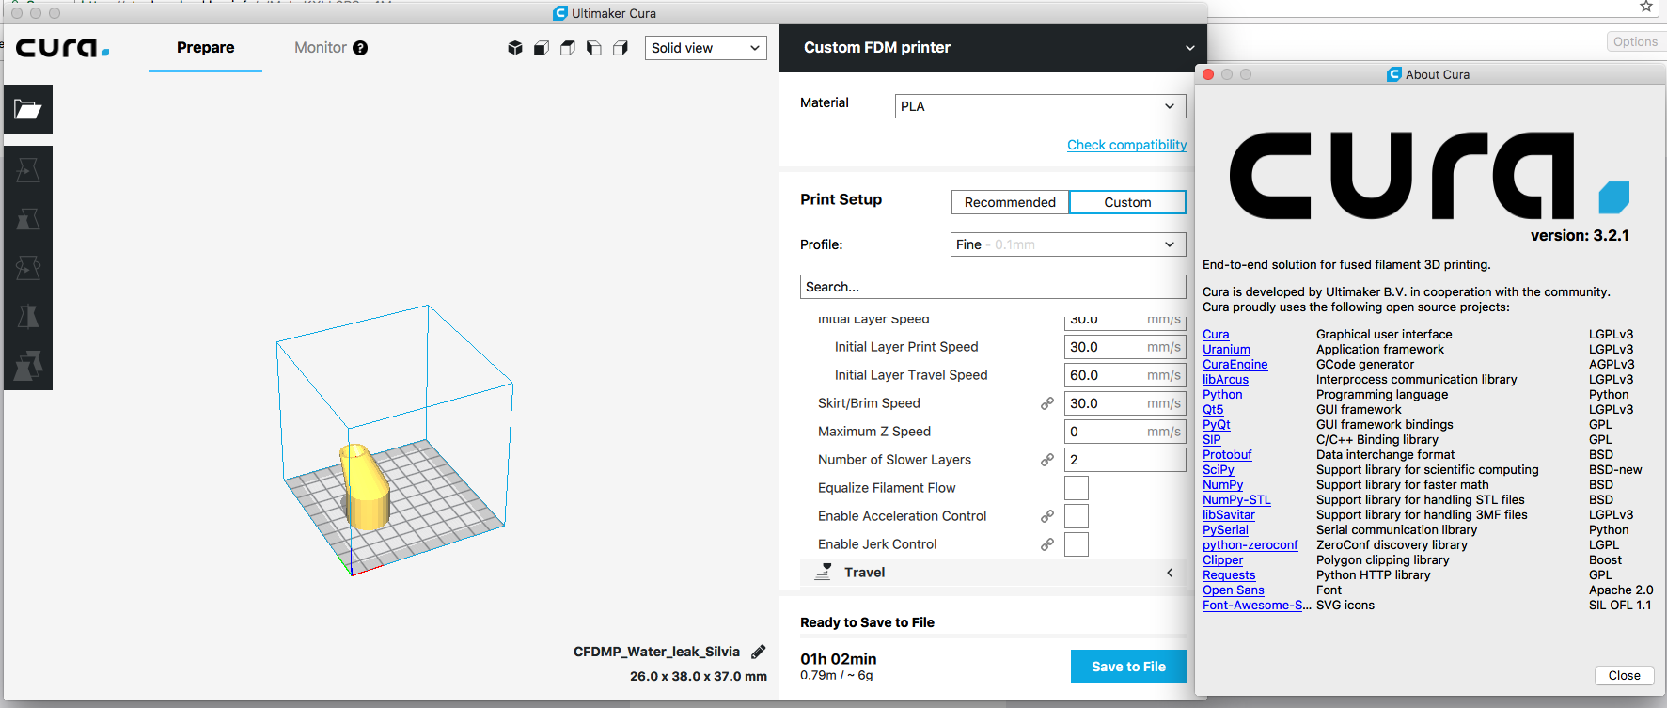Click the Initial Layer Print Speed value field
This screenshot has width=1667, height=708.
click(x=1124, y=347)
